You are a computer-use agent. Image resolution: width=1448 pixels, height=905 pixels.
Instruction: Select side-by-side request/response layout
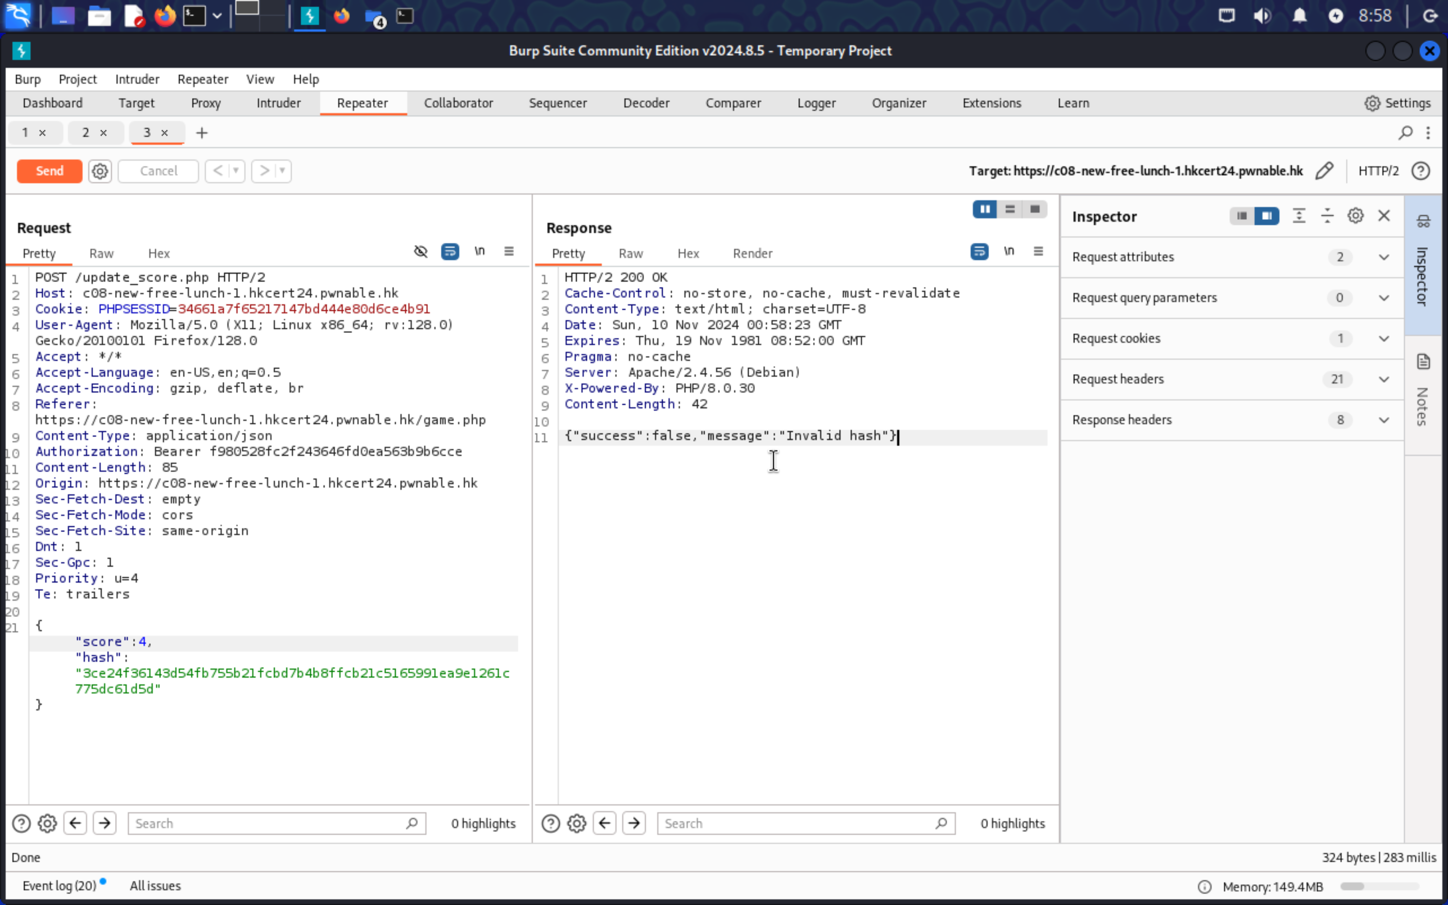pyautogui.click(x=985, y=210)
